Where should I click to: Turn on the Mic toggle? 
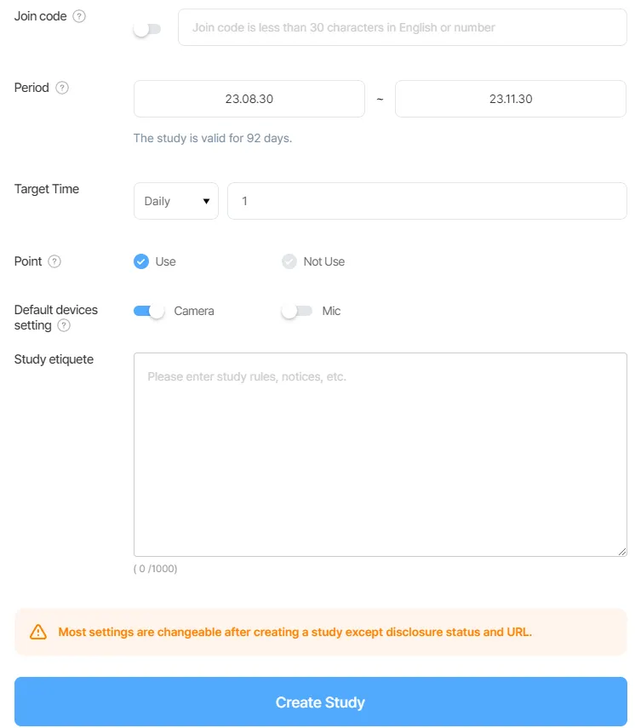click(x=296, y=312)
